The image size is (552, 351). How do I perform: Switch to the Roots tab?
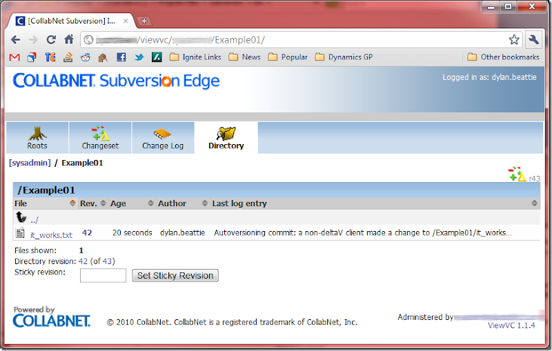pos(37,138)
